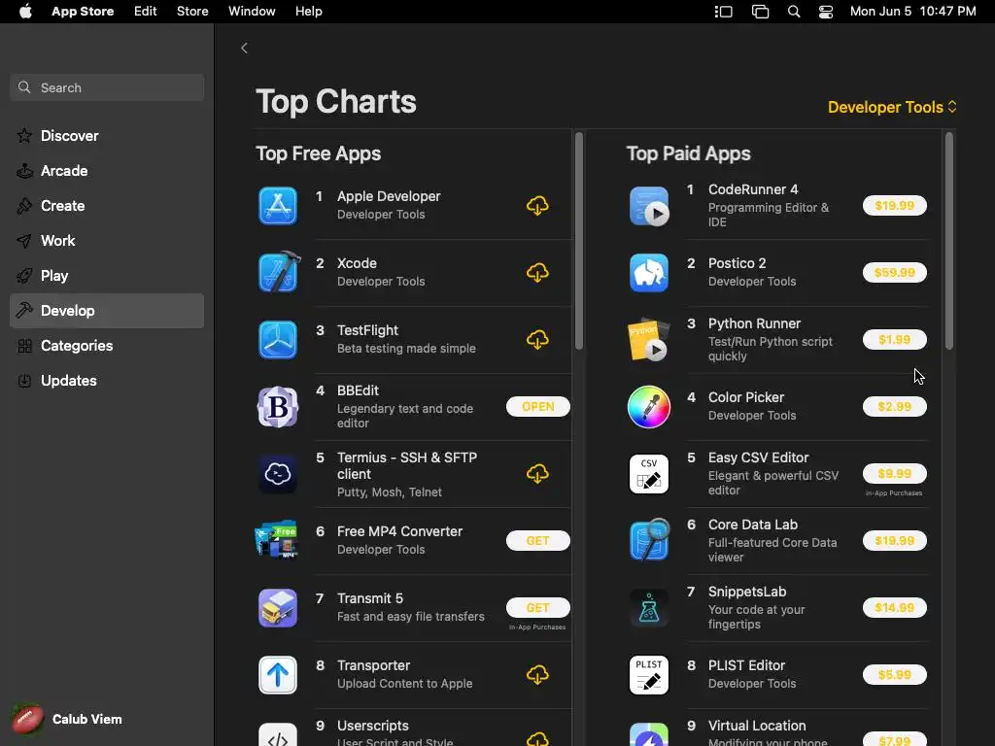995x746 pixels.
Task: Download Termius with the cloud icon
Action: pos(537,474)
